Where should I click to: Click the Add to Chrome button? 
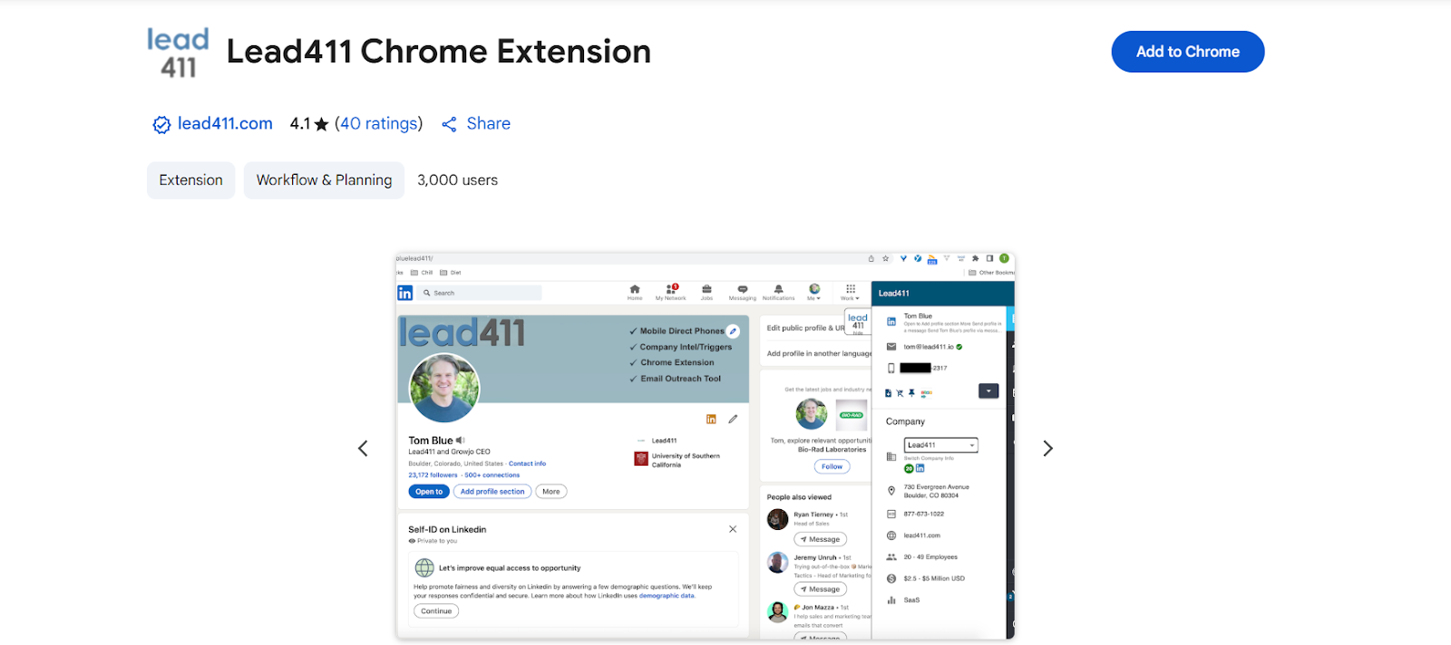pyautogui.click(x=1187, y=52)
